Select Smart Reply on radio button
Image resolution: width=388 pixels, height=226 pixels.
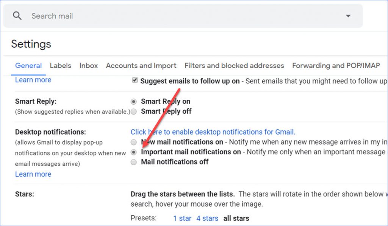[133, 101]
